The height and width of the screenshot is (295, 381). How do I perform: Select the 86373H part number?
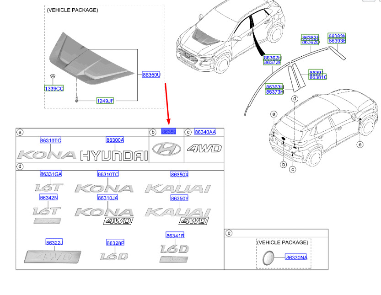coord(274,91)
